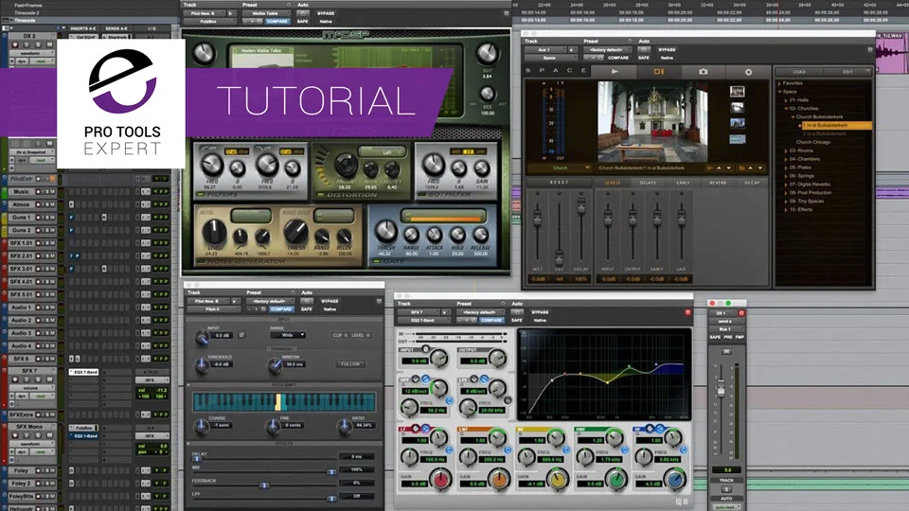Click the Gate thresh knob in FutzBox

coord(385,232)
